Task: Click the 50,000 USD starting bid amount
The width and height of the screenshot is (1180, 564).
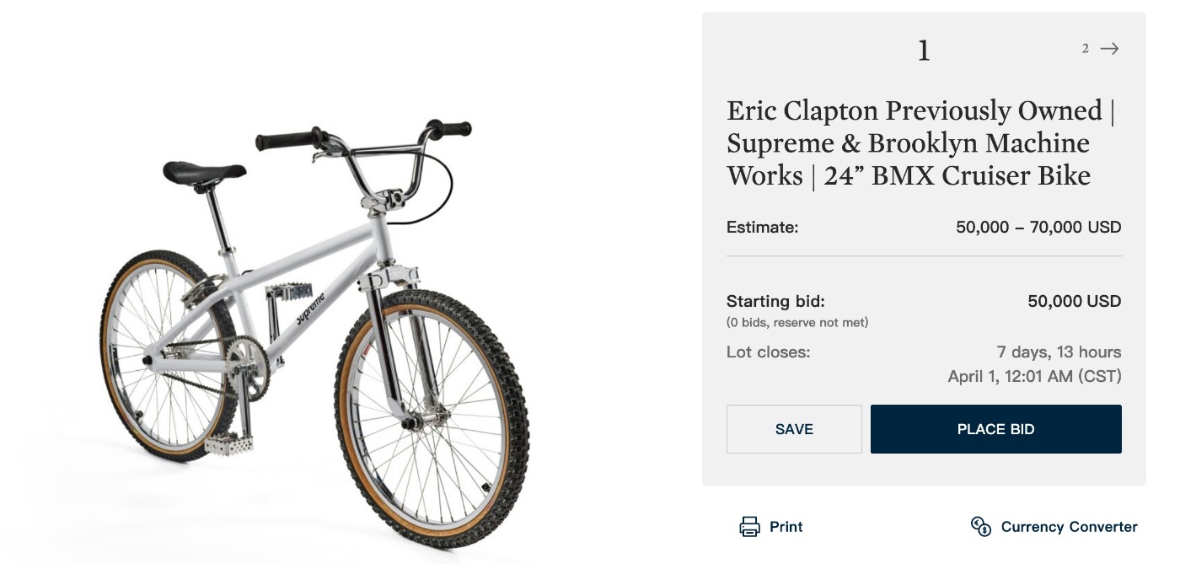Action: pos(1074,301)
